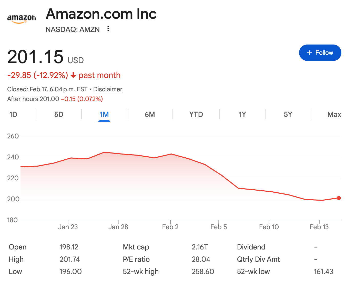This screenshot has width=346, height=284.
Task: Click the 201.15 USD price value
Action: 35,57
